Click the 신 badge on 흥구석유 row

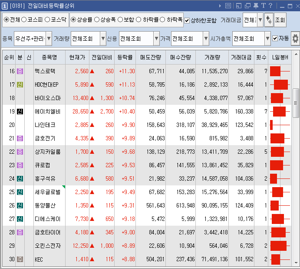tap(20, 179)
